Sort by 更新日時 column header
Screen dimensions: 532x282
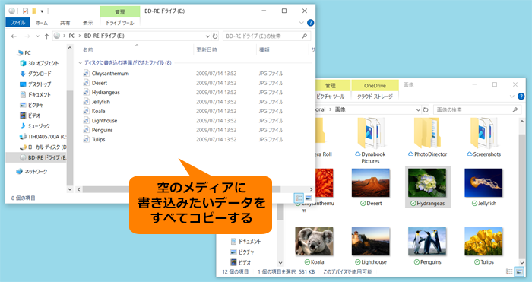[207, 50]
